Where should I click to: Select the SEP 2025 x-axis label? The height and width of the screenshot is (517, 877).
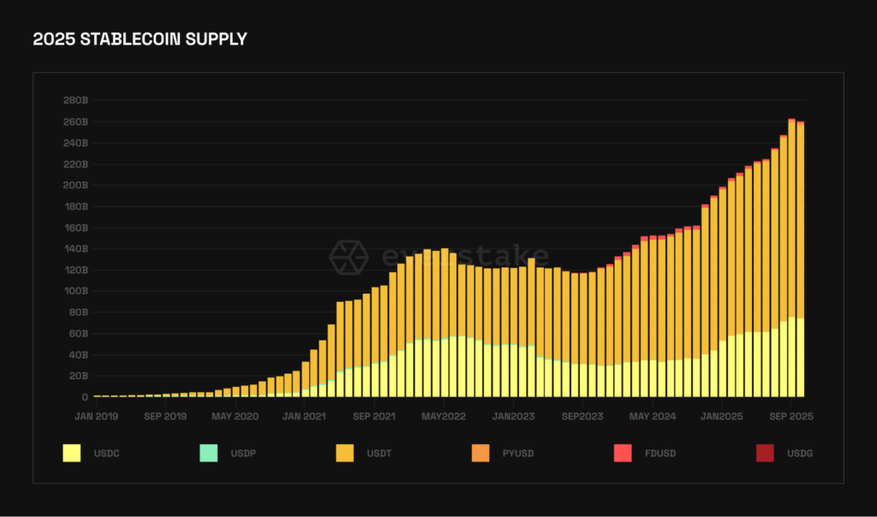tap(792, 417)
